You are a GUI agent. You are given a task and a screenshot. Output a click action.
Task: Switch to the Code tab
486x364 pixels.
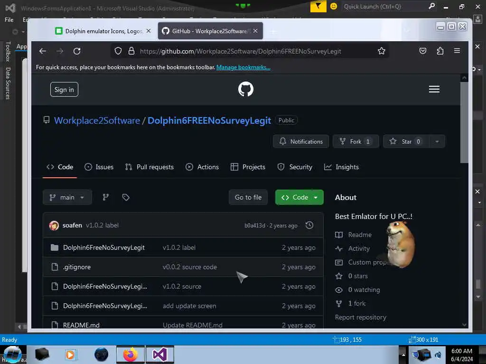tap(60, 167)
